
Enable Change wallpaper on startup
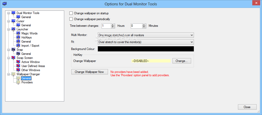[71, 13]
